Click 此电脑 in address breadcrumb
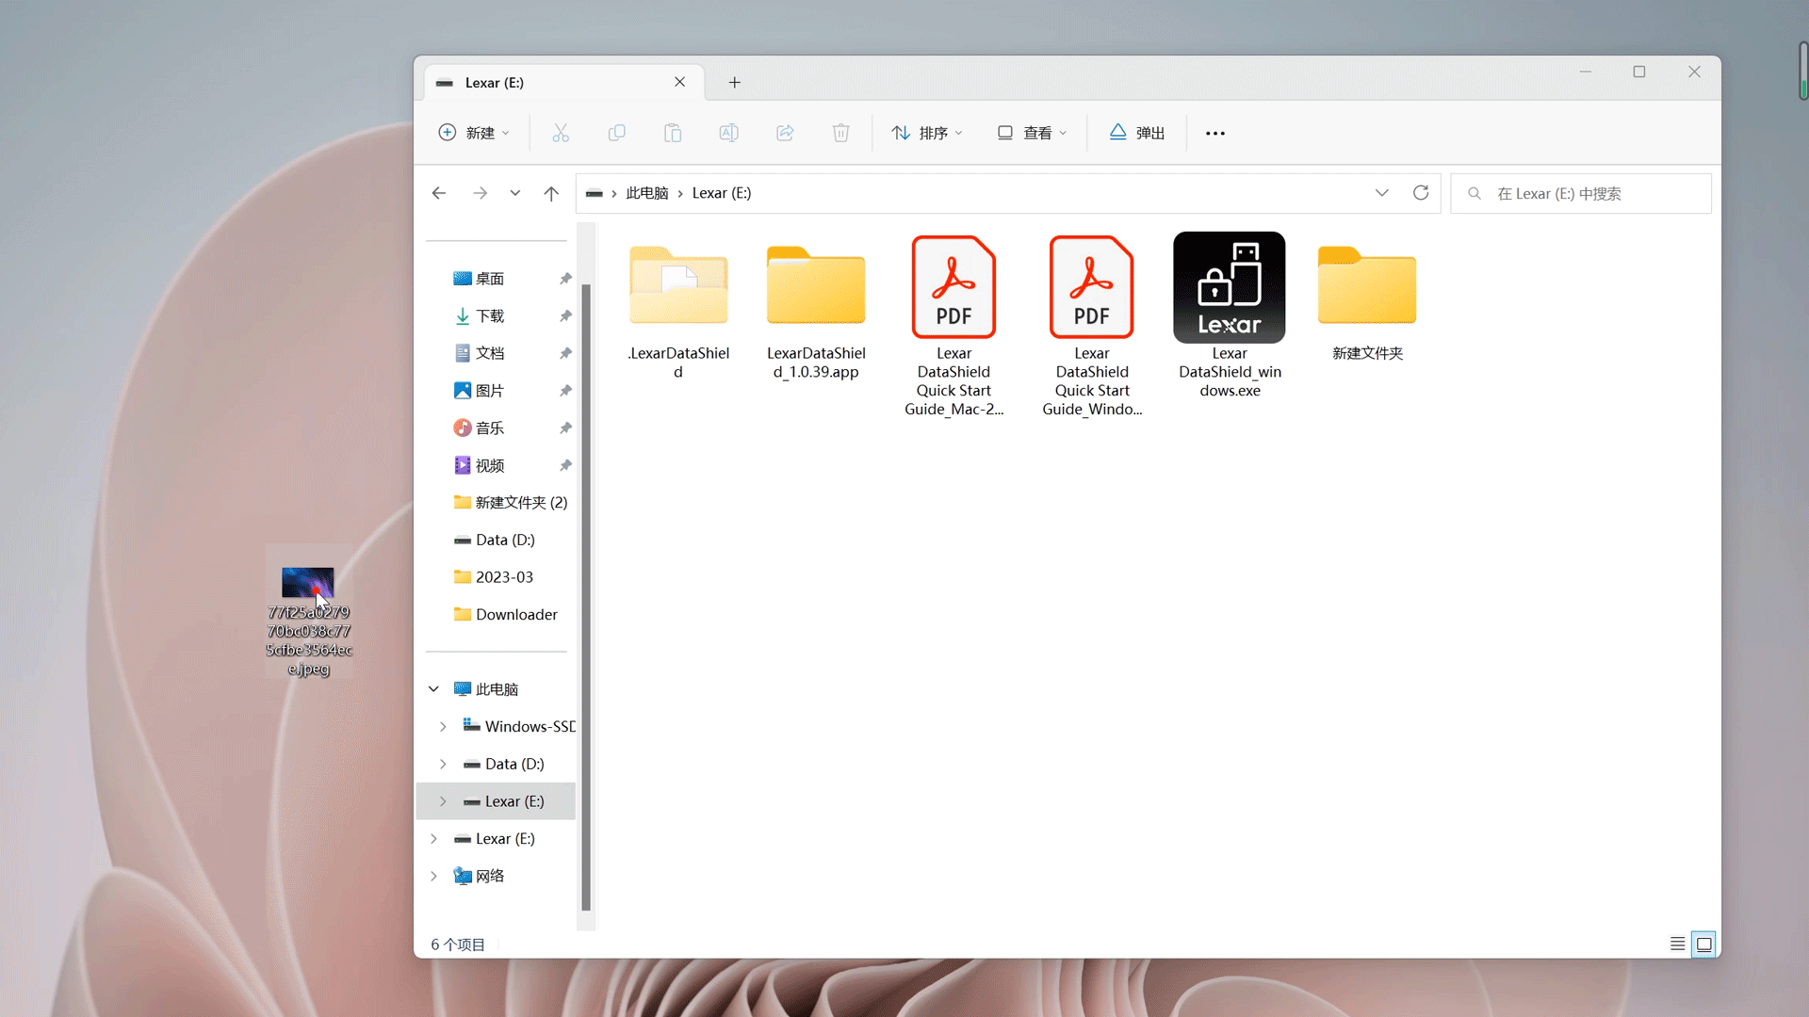The height and width of the screenshot is (1017, 1809). [x=647, y=193]
